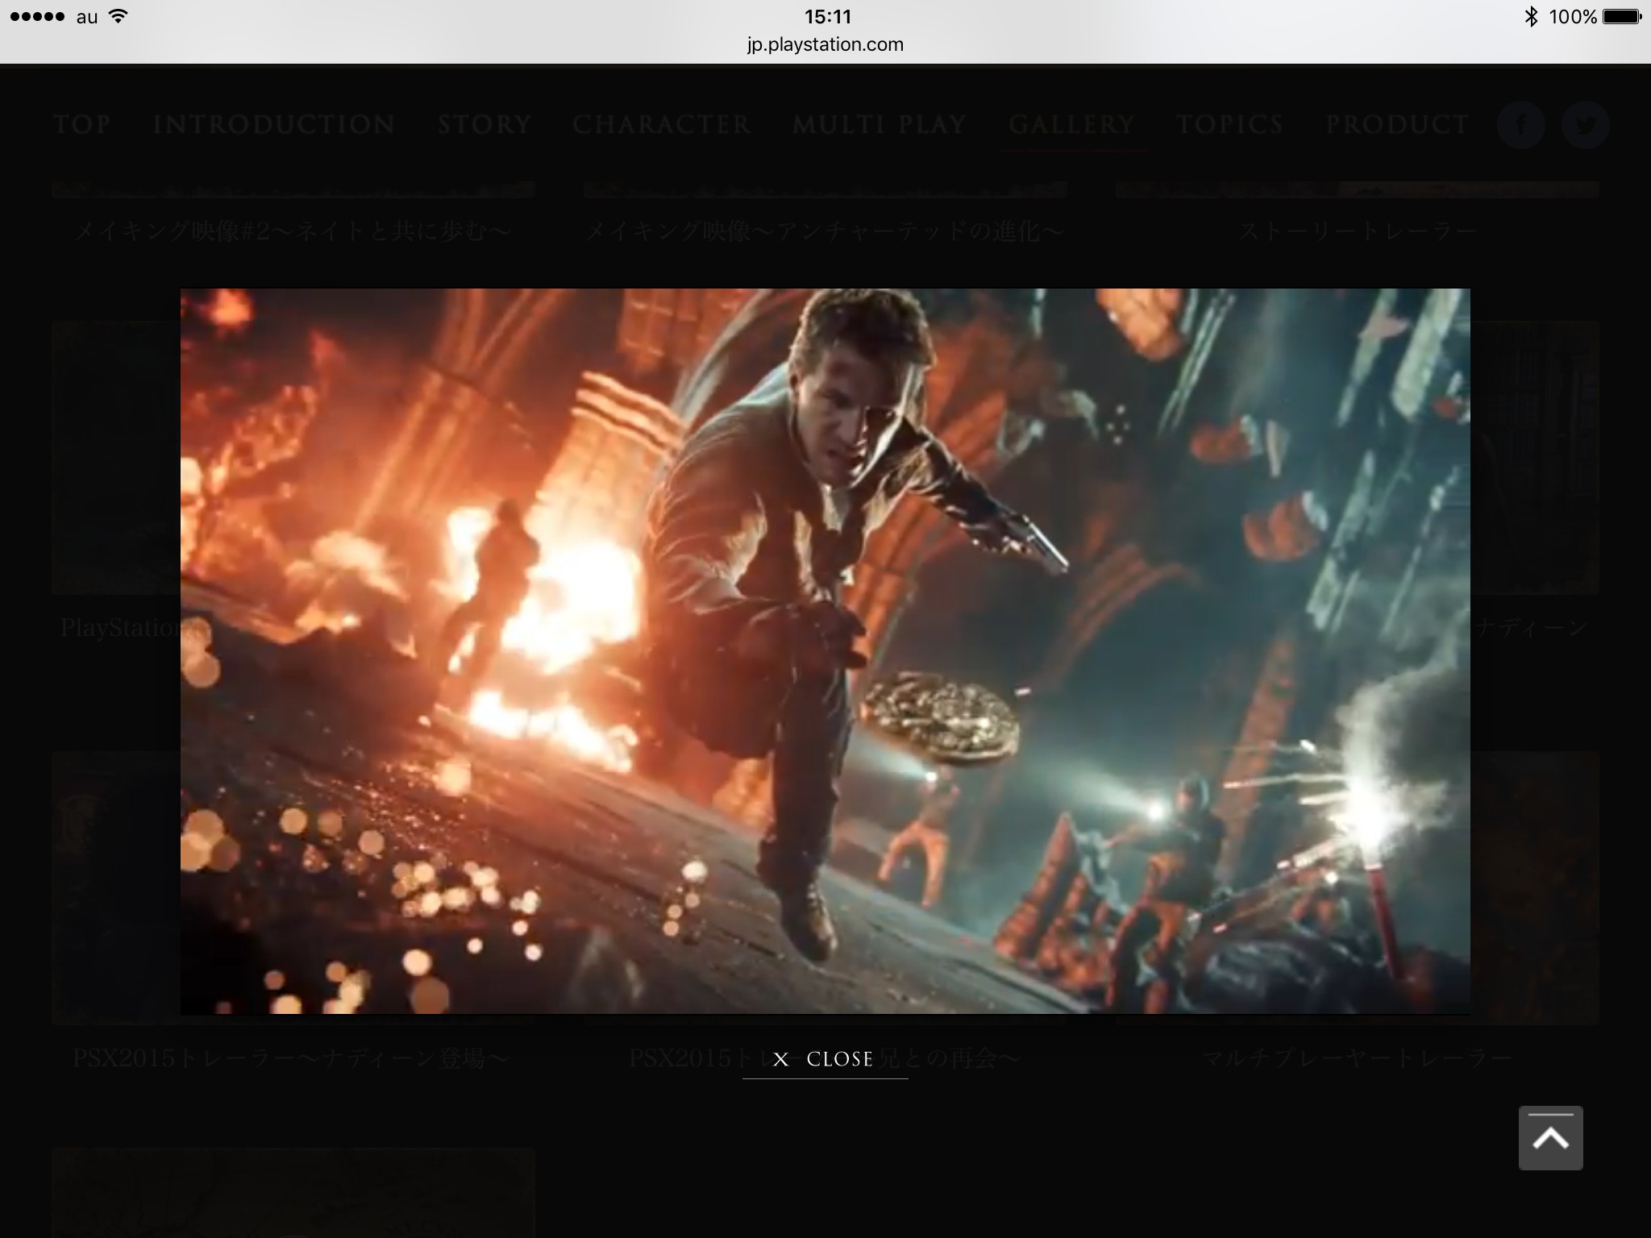This screenshot has width=1651, height=1238.
Task: Open the TOPICS section
Action: (x=1229, y=125)
